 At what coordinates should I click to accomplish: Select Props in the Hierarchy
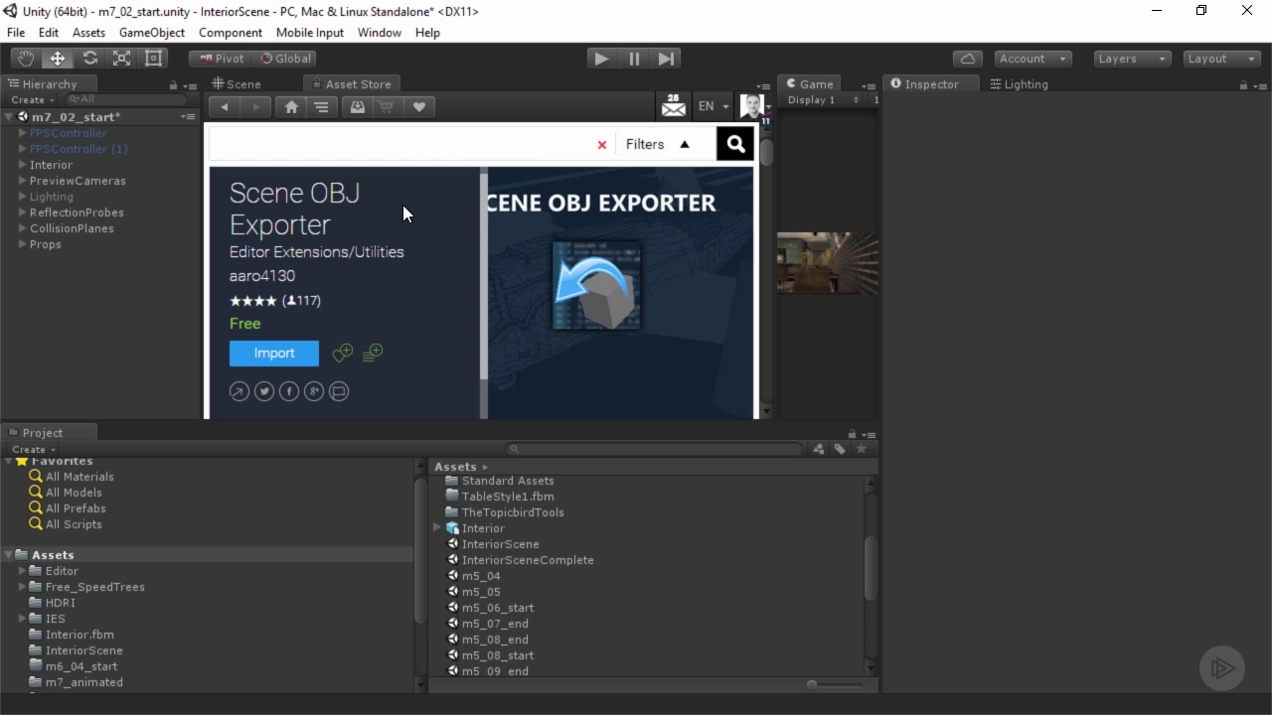coord(46,244)
